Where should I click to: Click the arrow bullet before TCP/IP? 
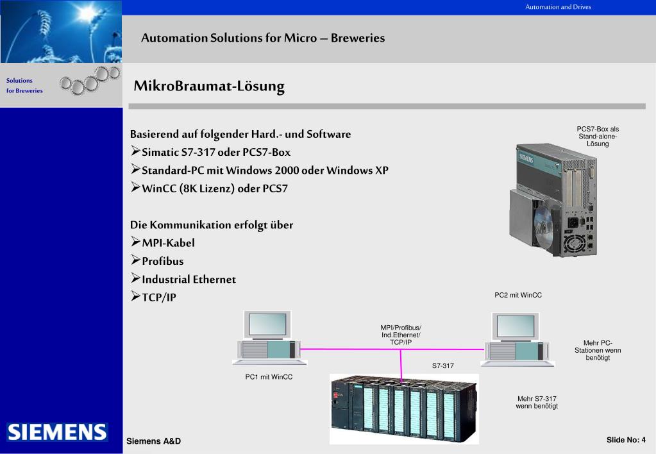(135, 296)
